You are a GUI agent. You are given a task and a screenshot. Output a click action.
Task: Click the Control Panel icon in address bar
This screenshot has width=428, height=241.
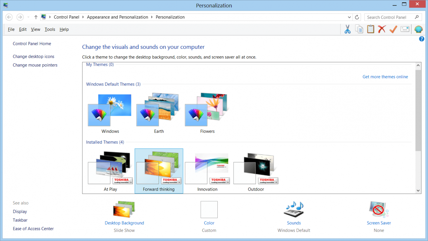[44, 17]
